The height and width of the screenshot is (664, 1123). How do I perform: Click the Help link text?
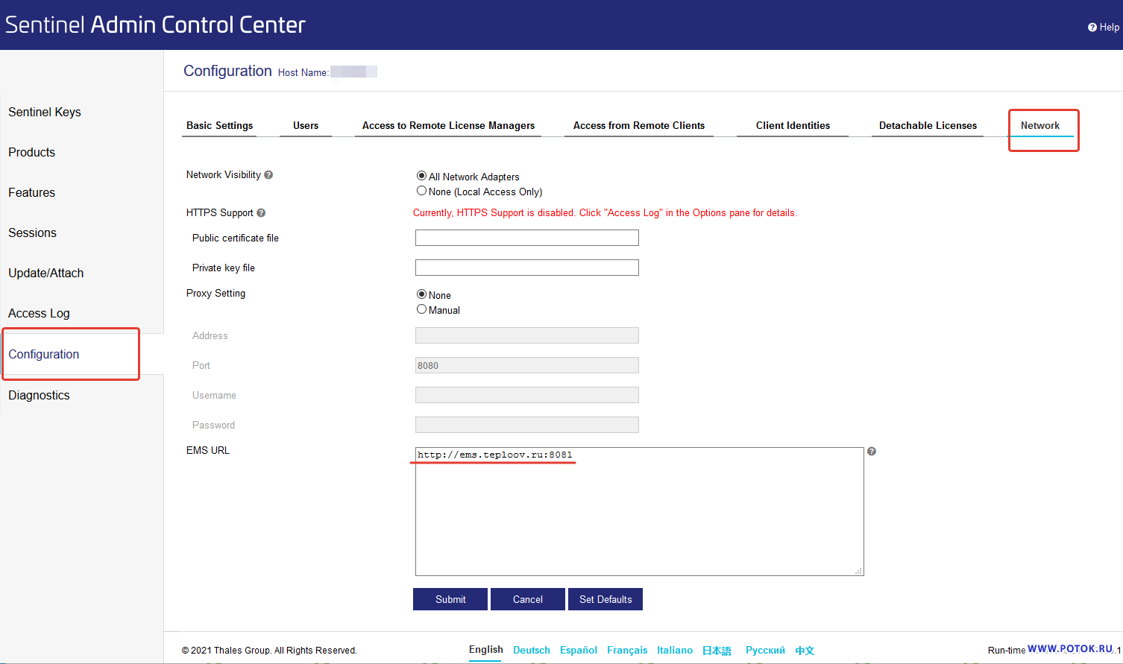[x=1109, y=28]
